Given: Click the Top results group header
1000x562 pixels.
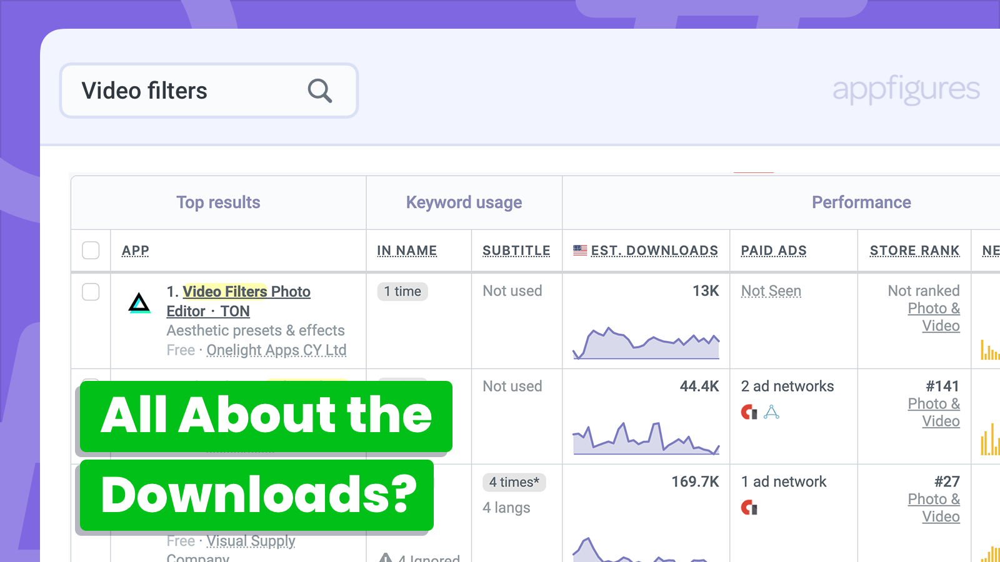Looking at the screenshot, I should tap(218, 202).
